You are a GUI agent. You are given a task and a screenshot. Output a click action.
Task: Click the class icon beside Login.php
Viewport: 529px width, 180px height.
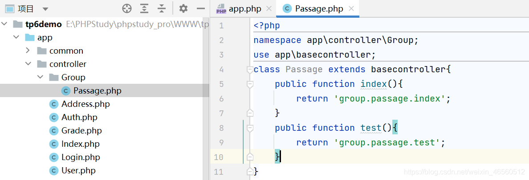[x=53, y=157]
